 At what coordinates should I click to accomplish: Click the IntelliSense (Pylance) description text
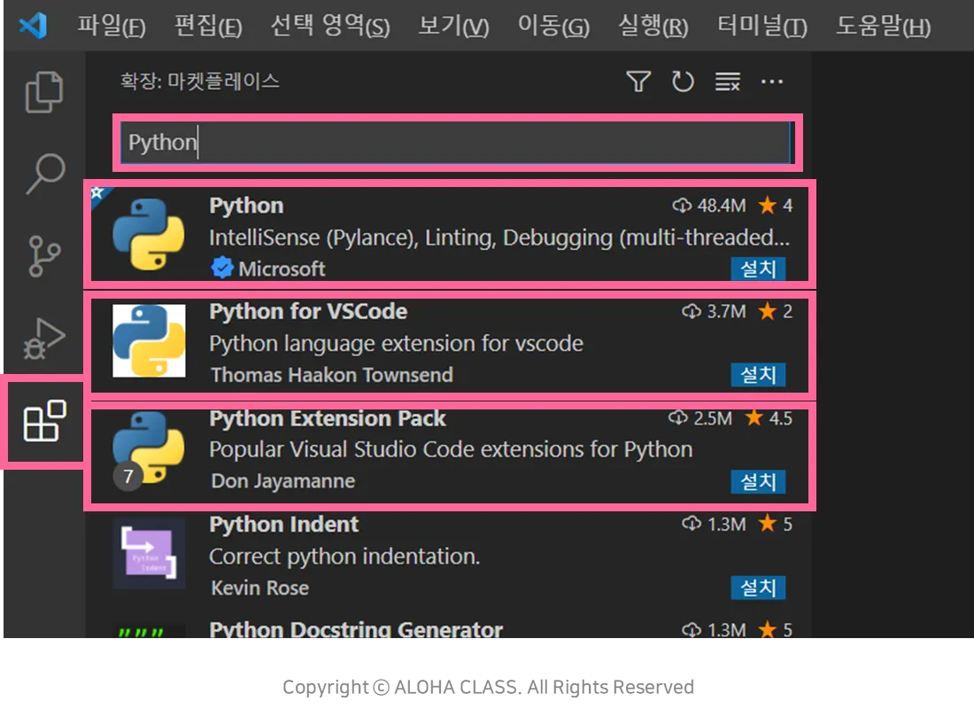[x=499, y=237]
